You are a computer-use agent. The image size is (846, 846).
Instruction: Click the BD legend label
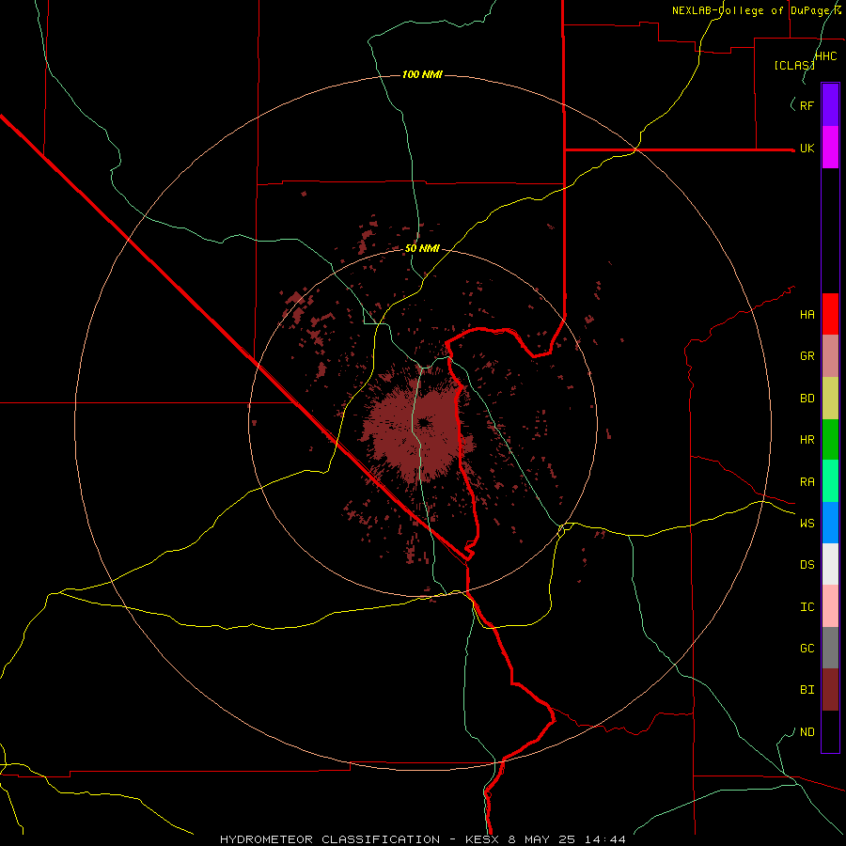click(807, 399)
